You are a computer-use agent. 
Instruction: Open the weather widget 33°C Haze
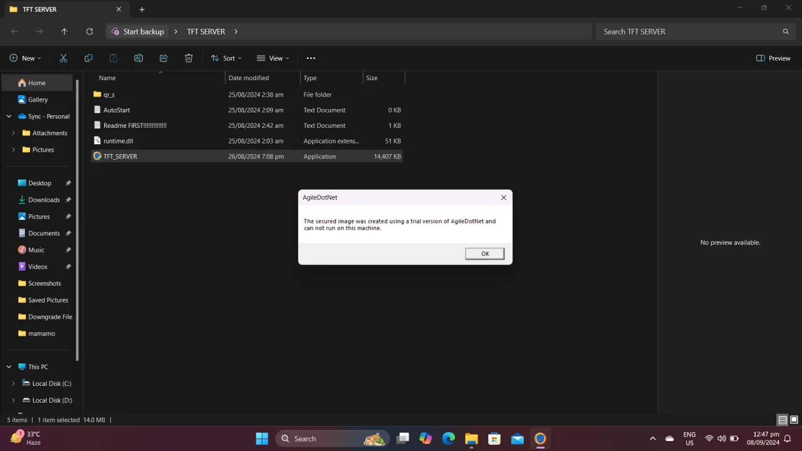click(26, 438)
